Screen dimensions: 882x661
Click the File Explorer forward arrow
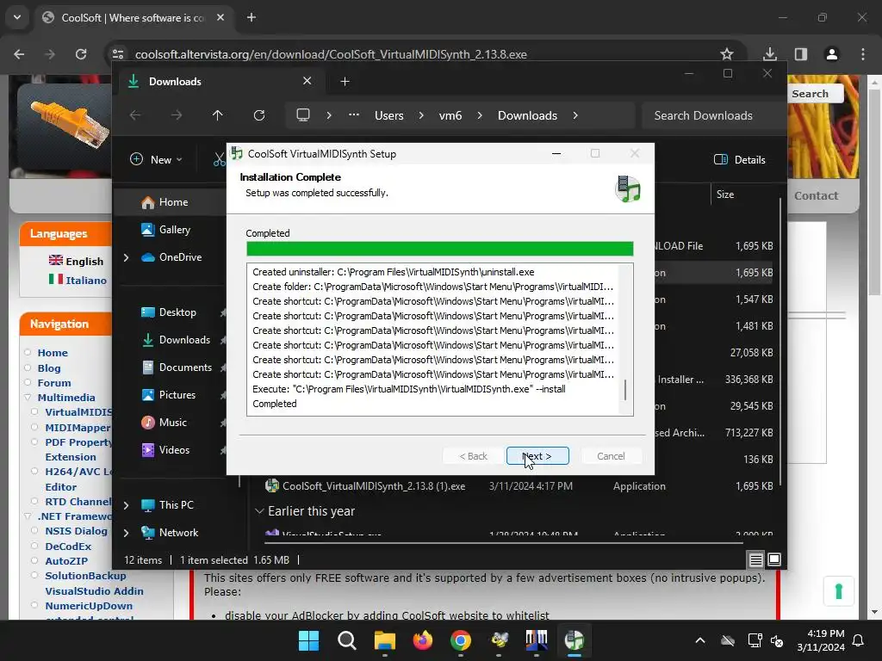pyautogui.click(x=177, y=115)
